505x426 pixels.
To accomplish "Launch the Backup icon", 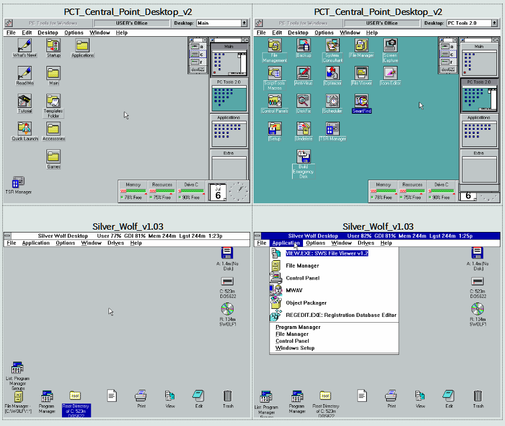I will (x=304, y=48).
